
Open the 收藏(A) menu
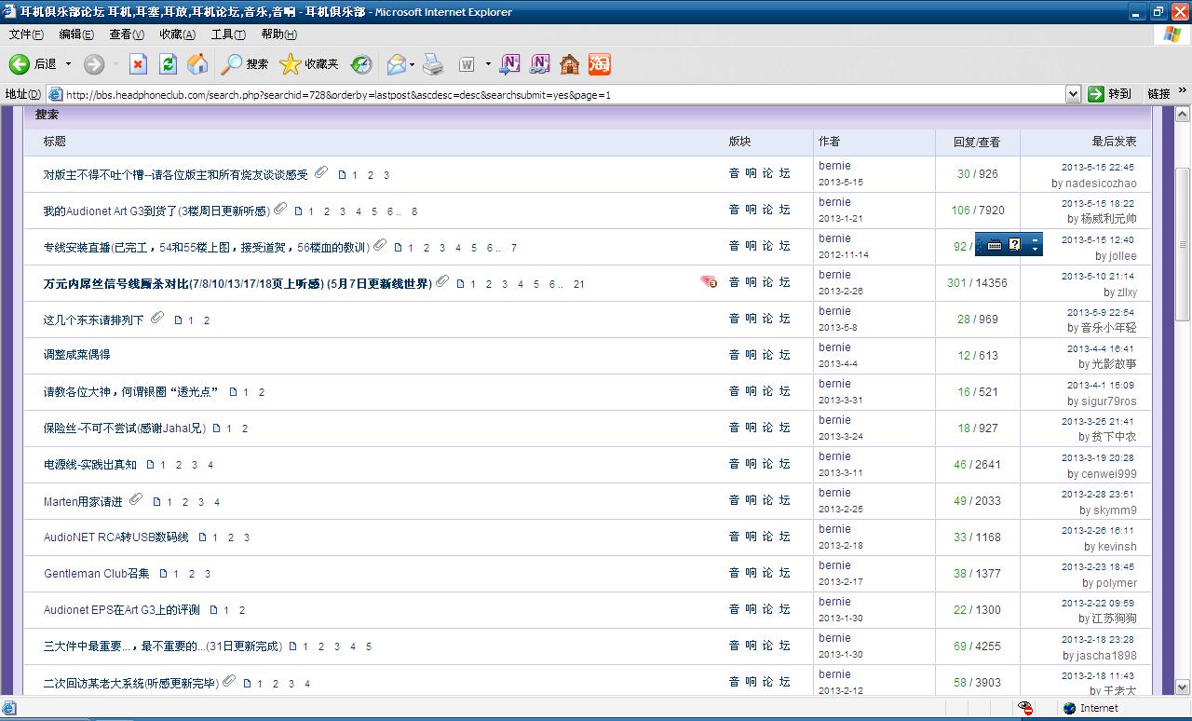click(x=177, y=34)
